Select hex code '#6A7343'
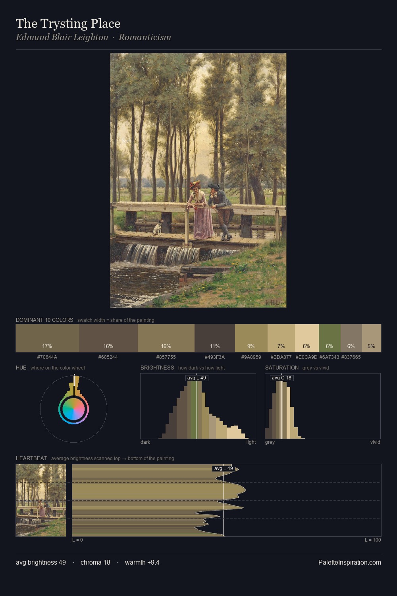Screen dimensions: 397x596 330,357
